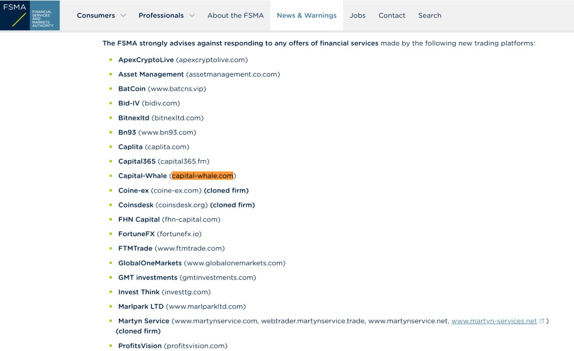Select the News & Warnings tab

pyautogui.click(x=307, y=15)
